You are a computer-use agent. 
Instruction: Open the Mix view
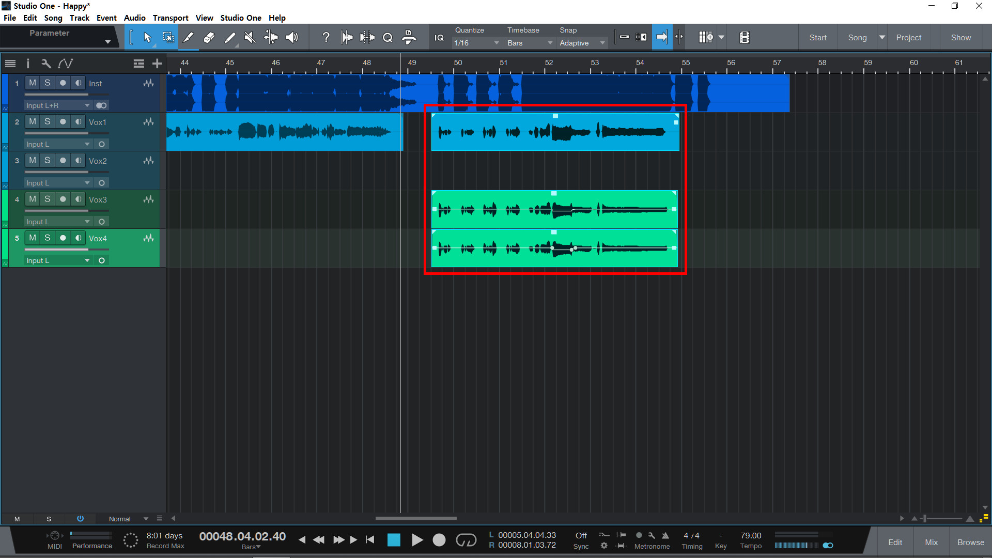(931, 542)
